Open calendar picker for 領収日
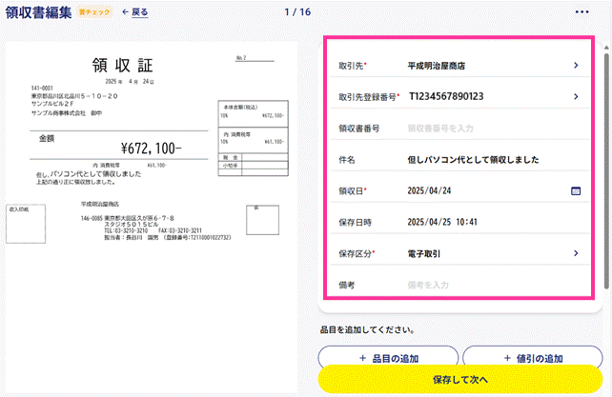612x397 pixels. (x=576, y=190)
